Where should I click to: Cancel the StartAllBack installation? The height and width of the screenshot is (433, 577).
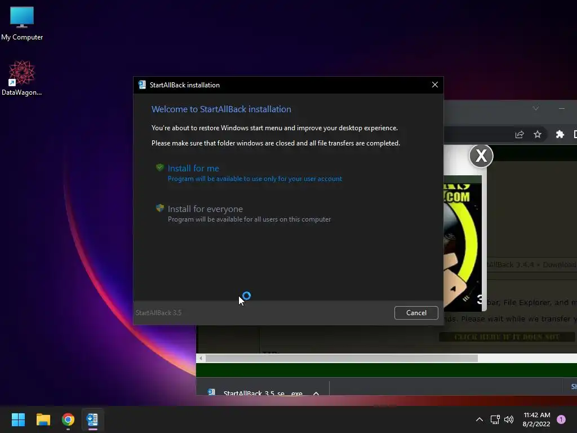[x=416, y=312]
